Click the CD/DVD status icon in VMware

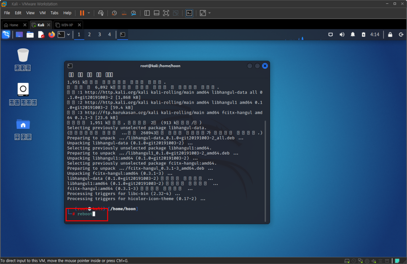tap(353, 261)
